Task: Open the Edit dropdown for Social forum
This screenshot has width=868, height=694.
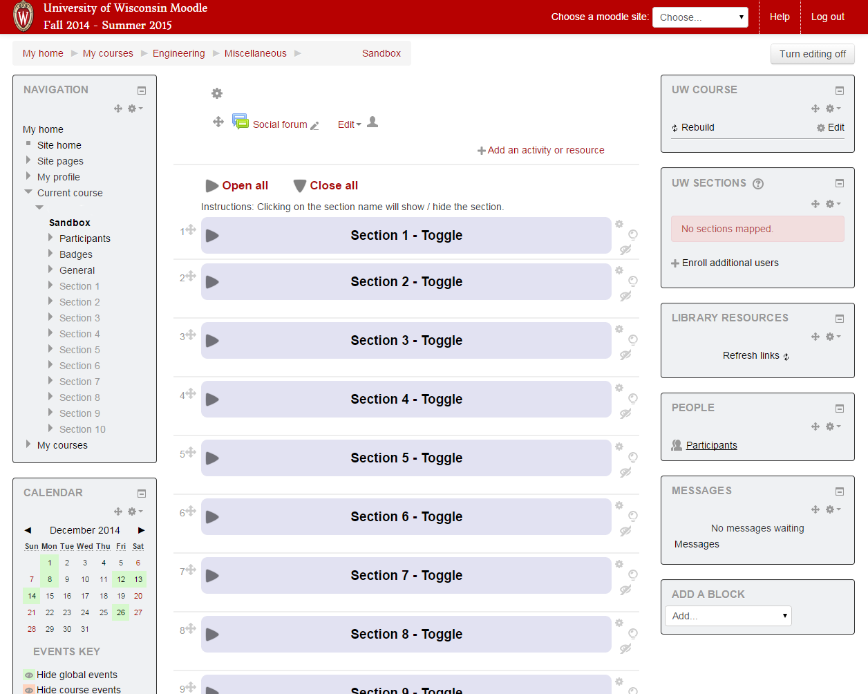Action: coord(349,124)
